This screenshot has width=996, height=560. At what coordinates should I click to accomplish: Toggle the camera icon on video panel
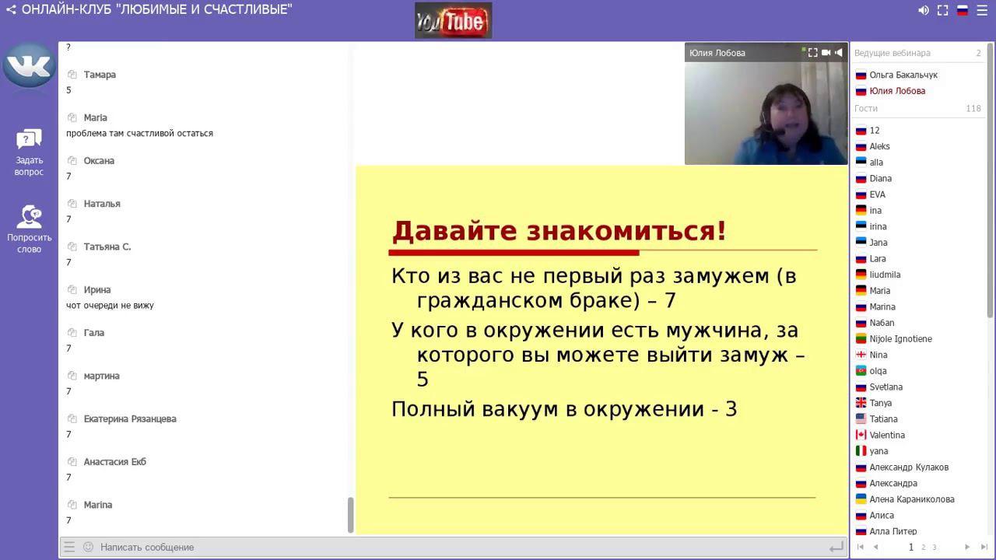pyautogui.click(x=826, y=53)
